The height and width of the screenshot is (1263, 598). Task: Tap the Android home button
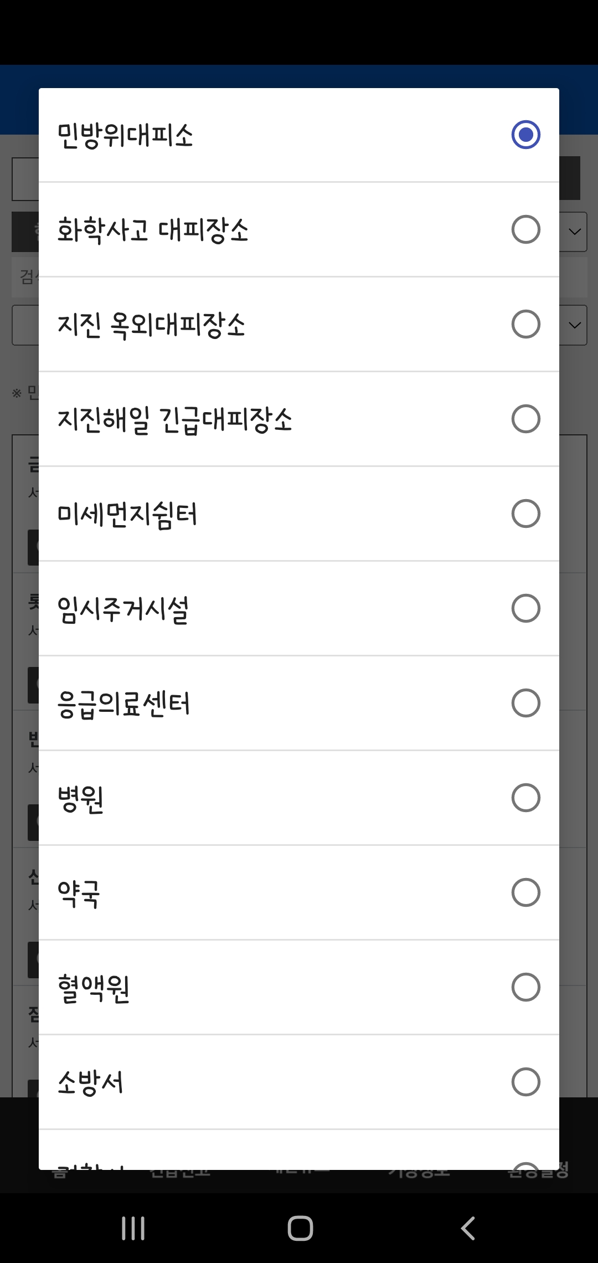point(300,1228)
